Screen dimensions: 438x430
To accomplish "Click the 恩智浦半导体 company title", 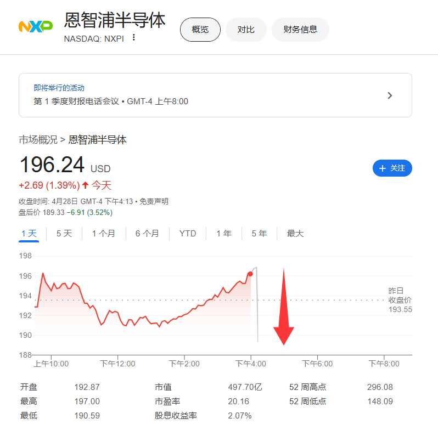I will point(115,20).
